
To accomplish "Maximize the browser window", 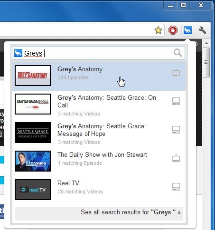I will pos(183,6).
